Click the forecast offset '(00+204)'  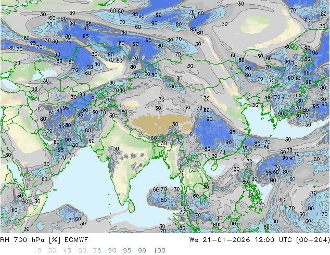[x=313, y=240]
